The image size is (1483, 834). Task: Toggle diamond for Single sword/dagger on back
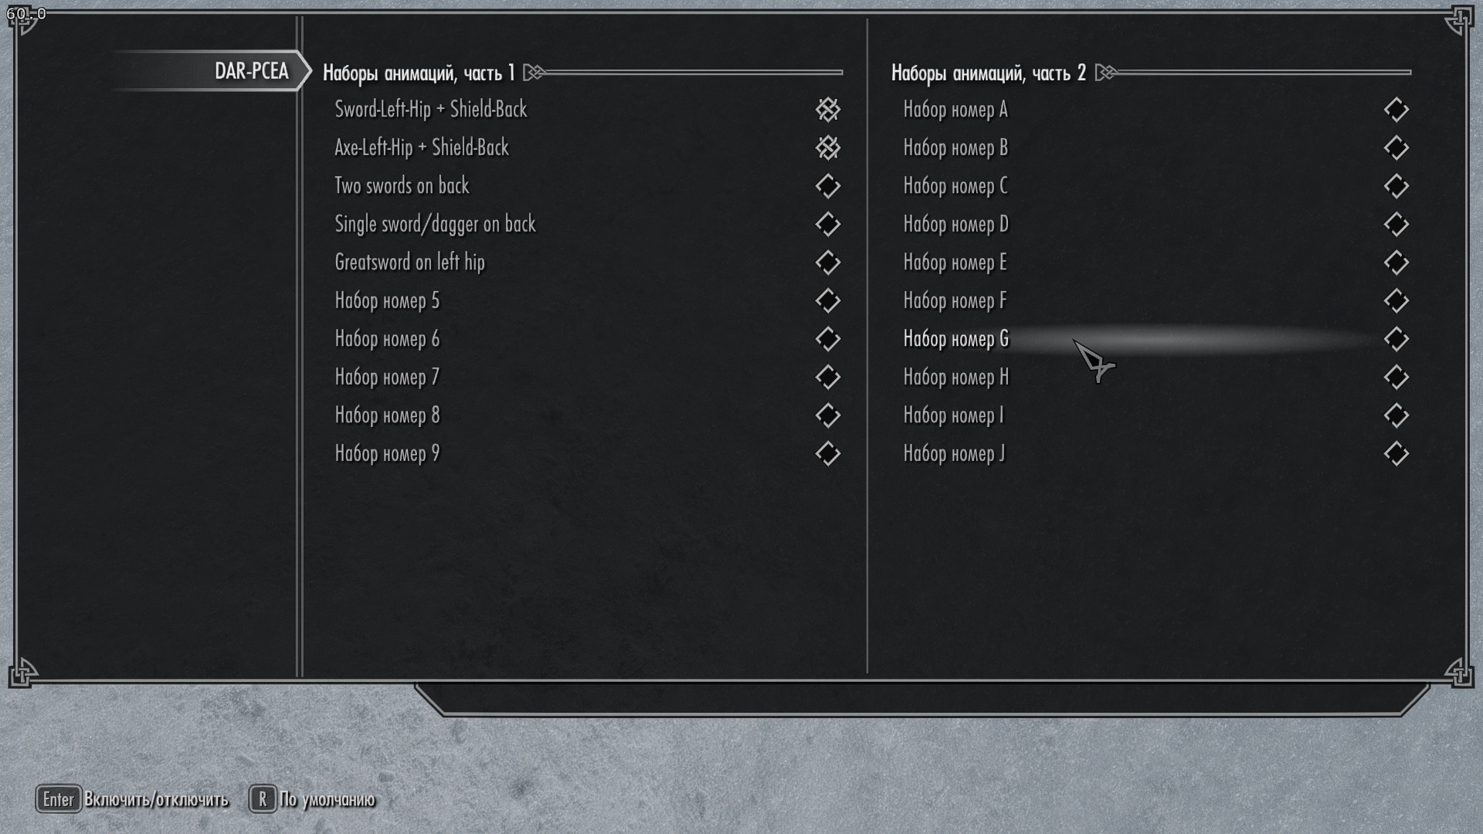pyautogui.click(x=827, y=224)
